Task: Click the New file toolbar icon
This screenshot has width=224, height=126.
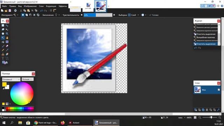Action: point(2,10)
